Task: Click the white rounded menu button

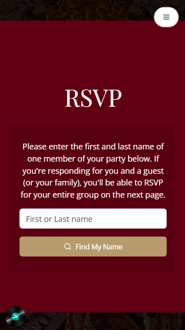Action: (166, 17)
